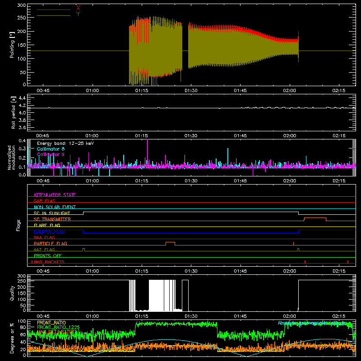This screenshot has width=361, height=361.
Task: Click the SC_IN_SUNLIGHT flag label
Action: click(52, 213)
